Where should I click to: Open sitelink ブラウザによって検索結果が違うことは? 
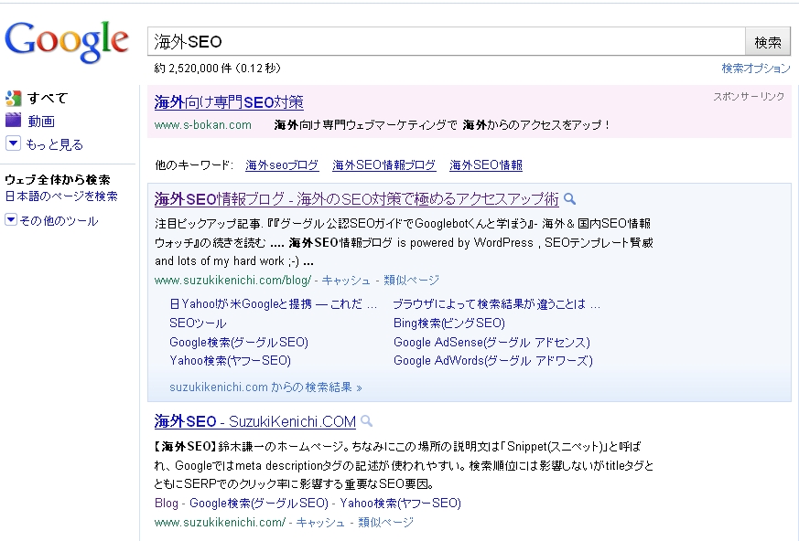coord(497,304)
